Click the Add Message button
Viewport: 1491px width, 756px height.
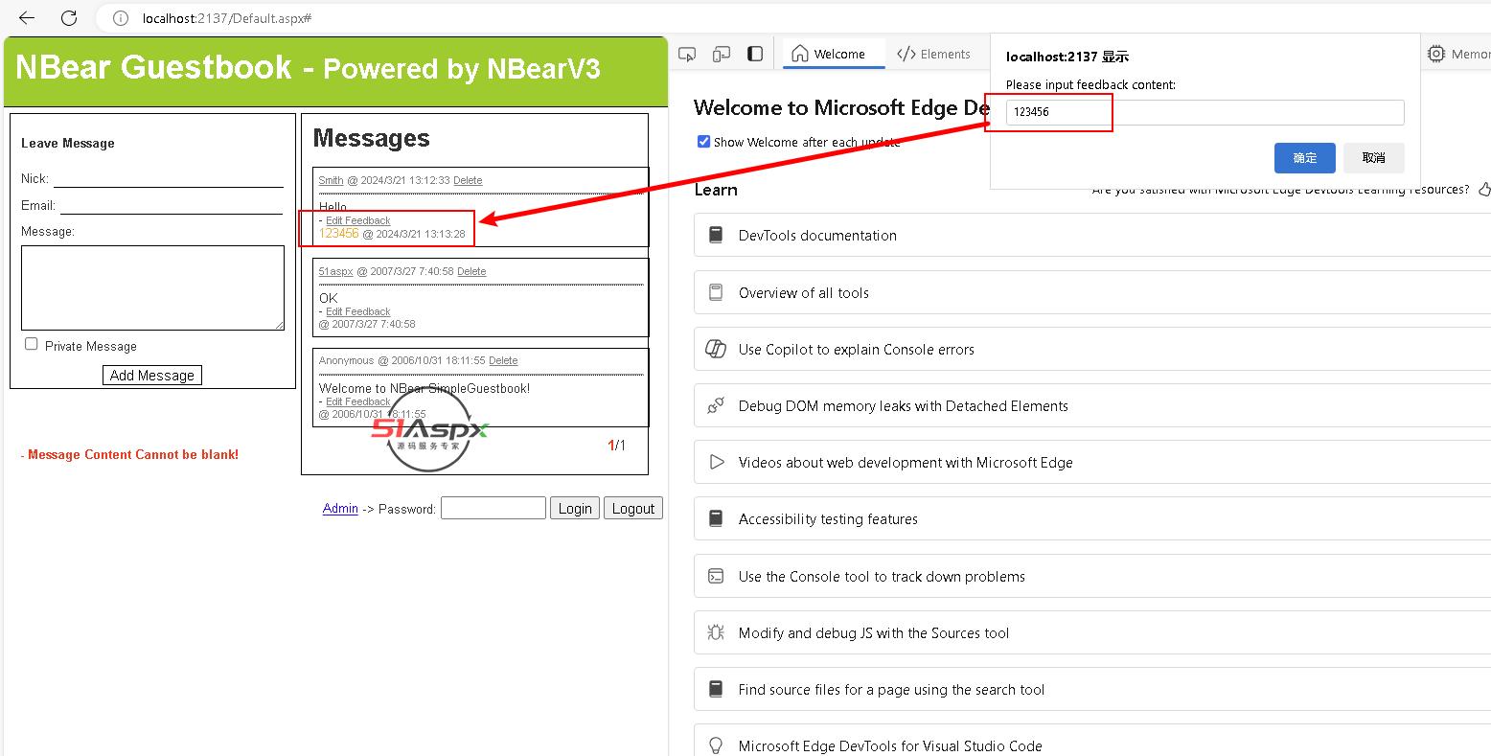152,376
